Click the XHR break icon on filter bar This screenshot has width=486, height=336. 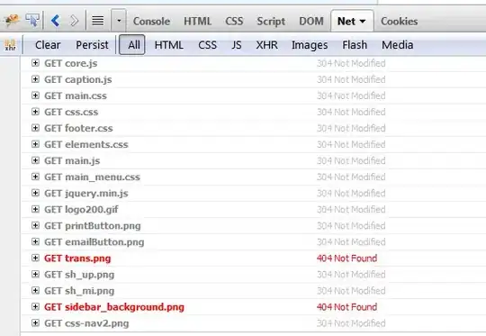(x=10, y=45)
